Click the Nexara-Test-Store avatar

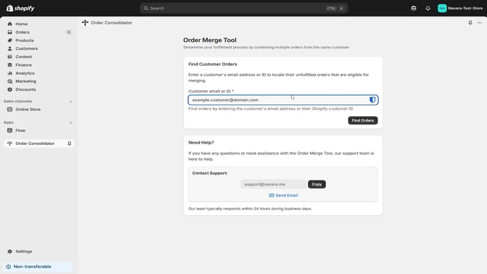click(x=442, y=8)
